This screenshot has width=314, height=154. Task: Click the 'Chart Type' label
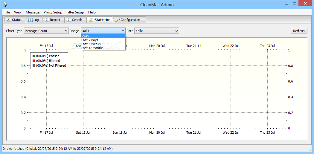point(14,31)
